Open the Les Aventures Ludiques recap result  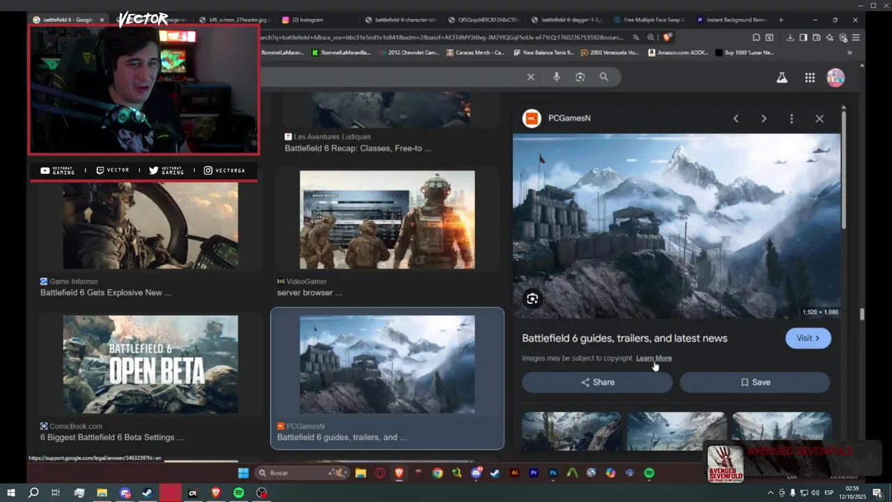(x=357, y=148)
